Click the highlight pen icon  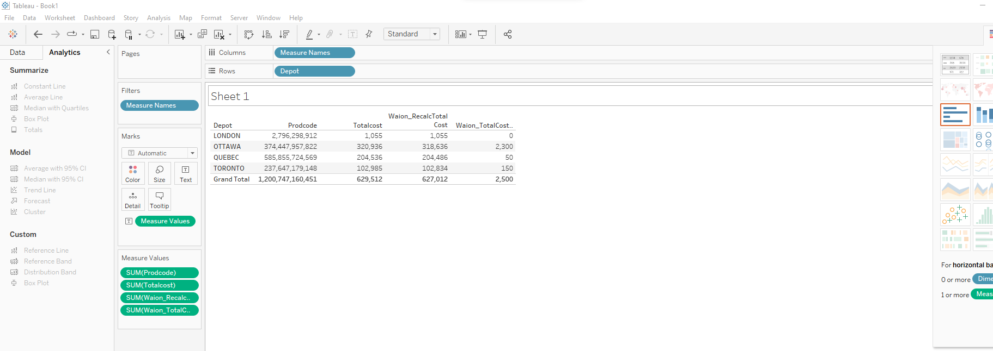tap(309, 34)
